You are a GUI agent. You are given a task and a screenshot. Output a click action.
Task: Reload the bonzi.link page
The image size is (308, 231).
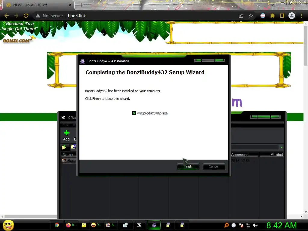click(x=26, y=16)
